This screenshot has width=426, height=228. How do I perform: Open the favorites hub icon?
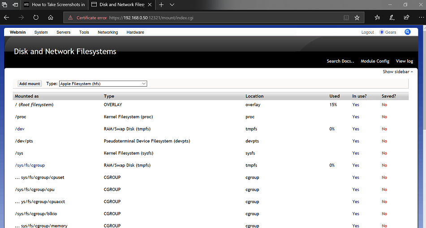coord(377,18)
